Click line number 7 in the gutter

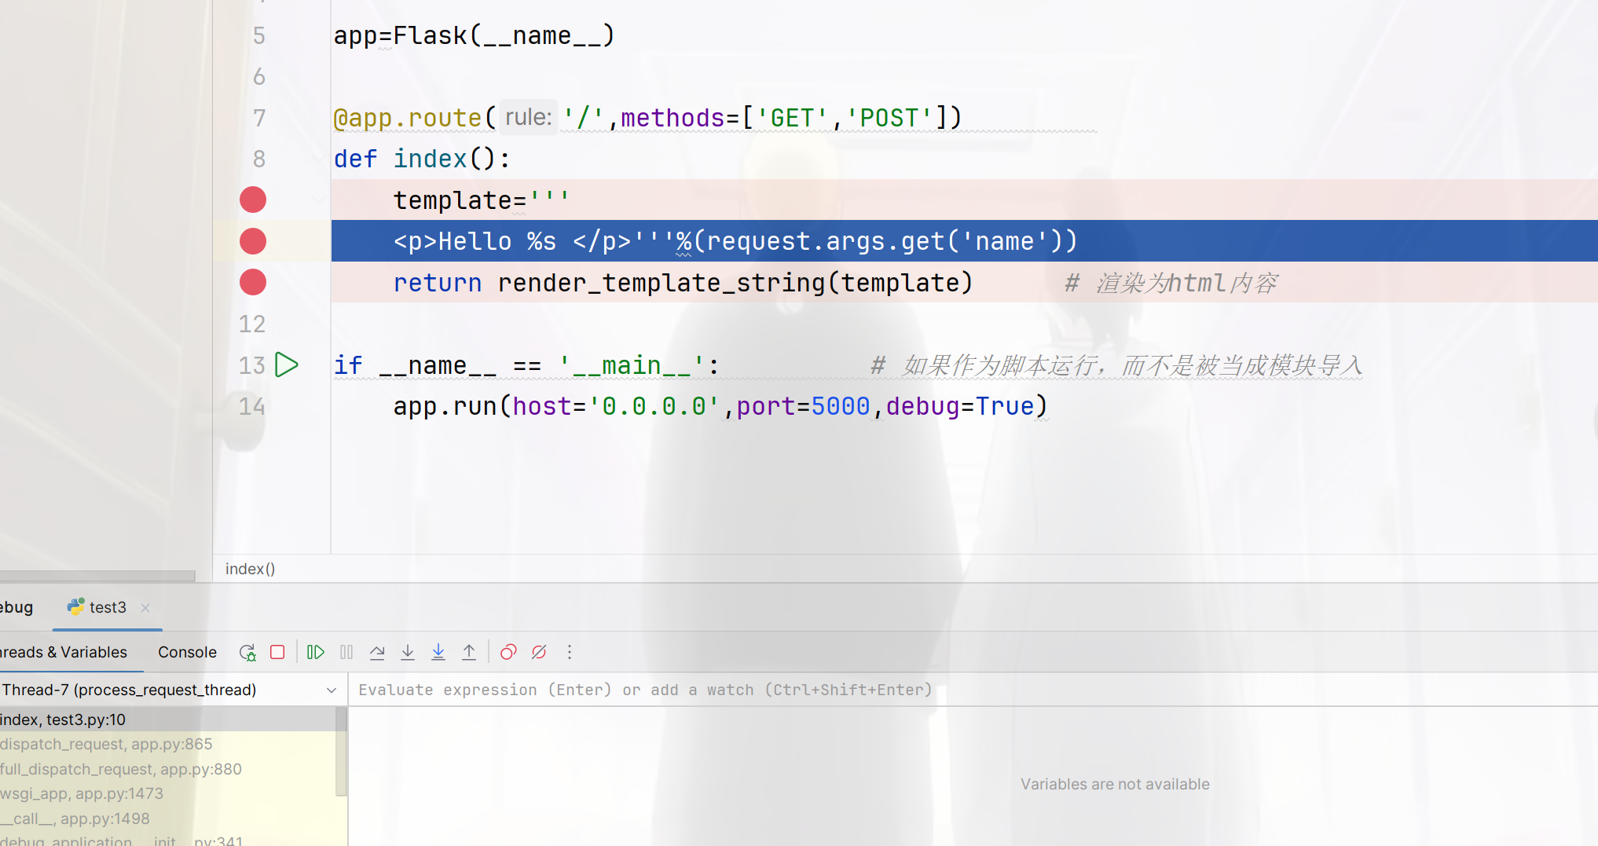coord(258,118)
